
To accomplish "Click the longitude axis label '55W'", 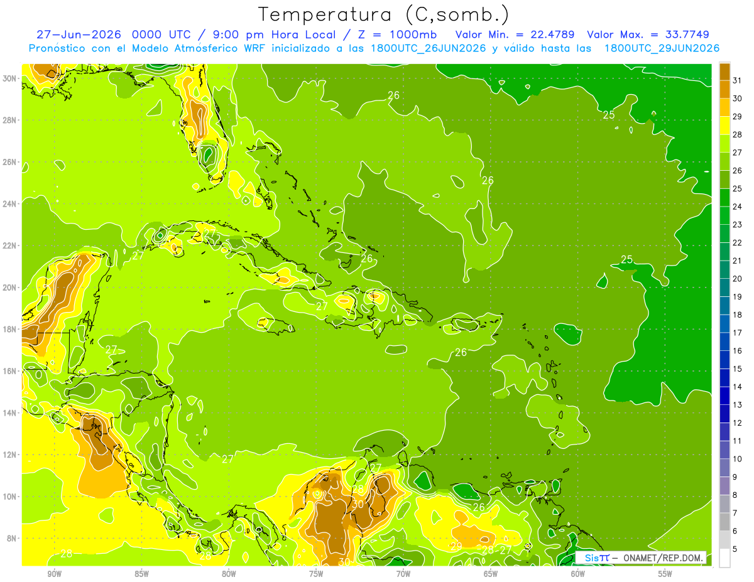I will point(665,574).
